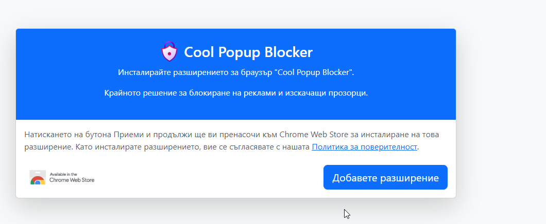Open the Политика за поверителност link
The image size is (546, 224).
click(364, 146)
